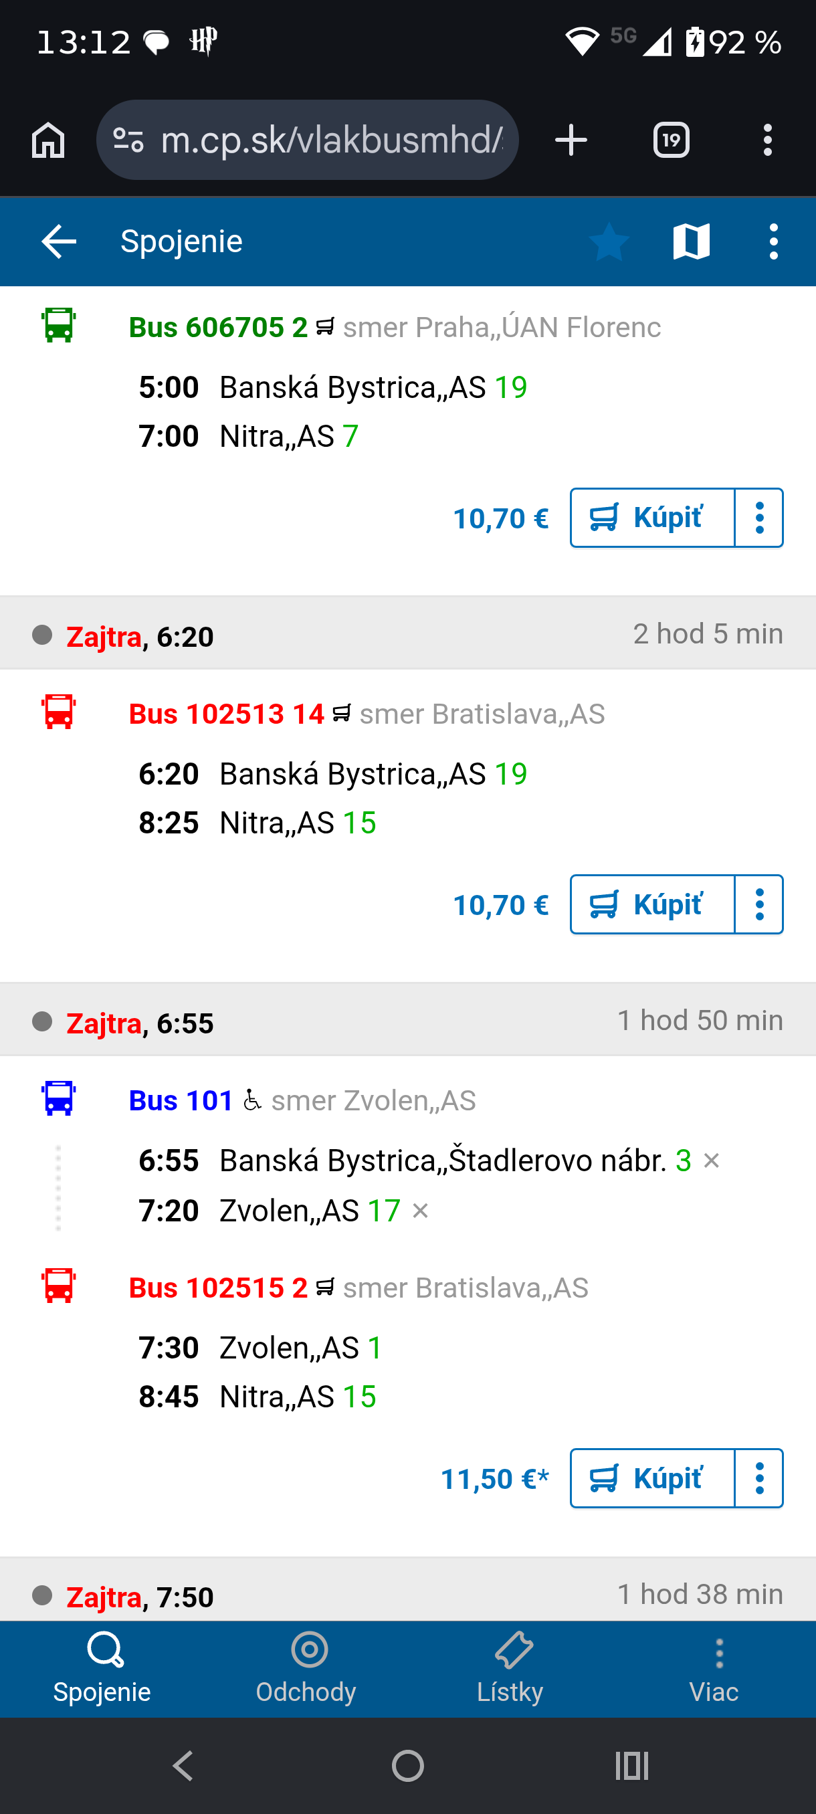Screen dimensions: 816x1814
Task: Buy the 11,50 € ticket via Zvolen
Action: pyautogui.click(x=652, y=1478)
